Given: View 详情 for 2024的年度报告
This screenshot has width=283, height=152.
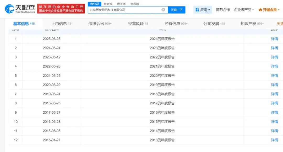Looking at the screenshot, I should click(x=274, y=39).
